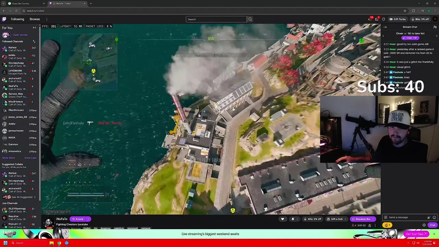Open channel points balance button
The height and width of the screenshot is (247, 439).
tap(387, 225)
